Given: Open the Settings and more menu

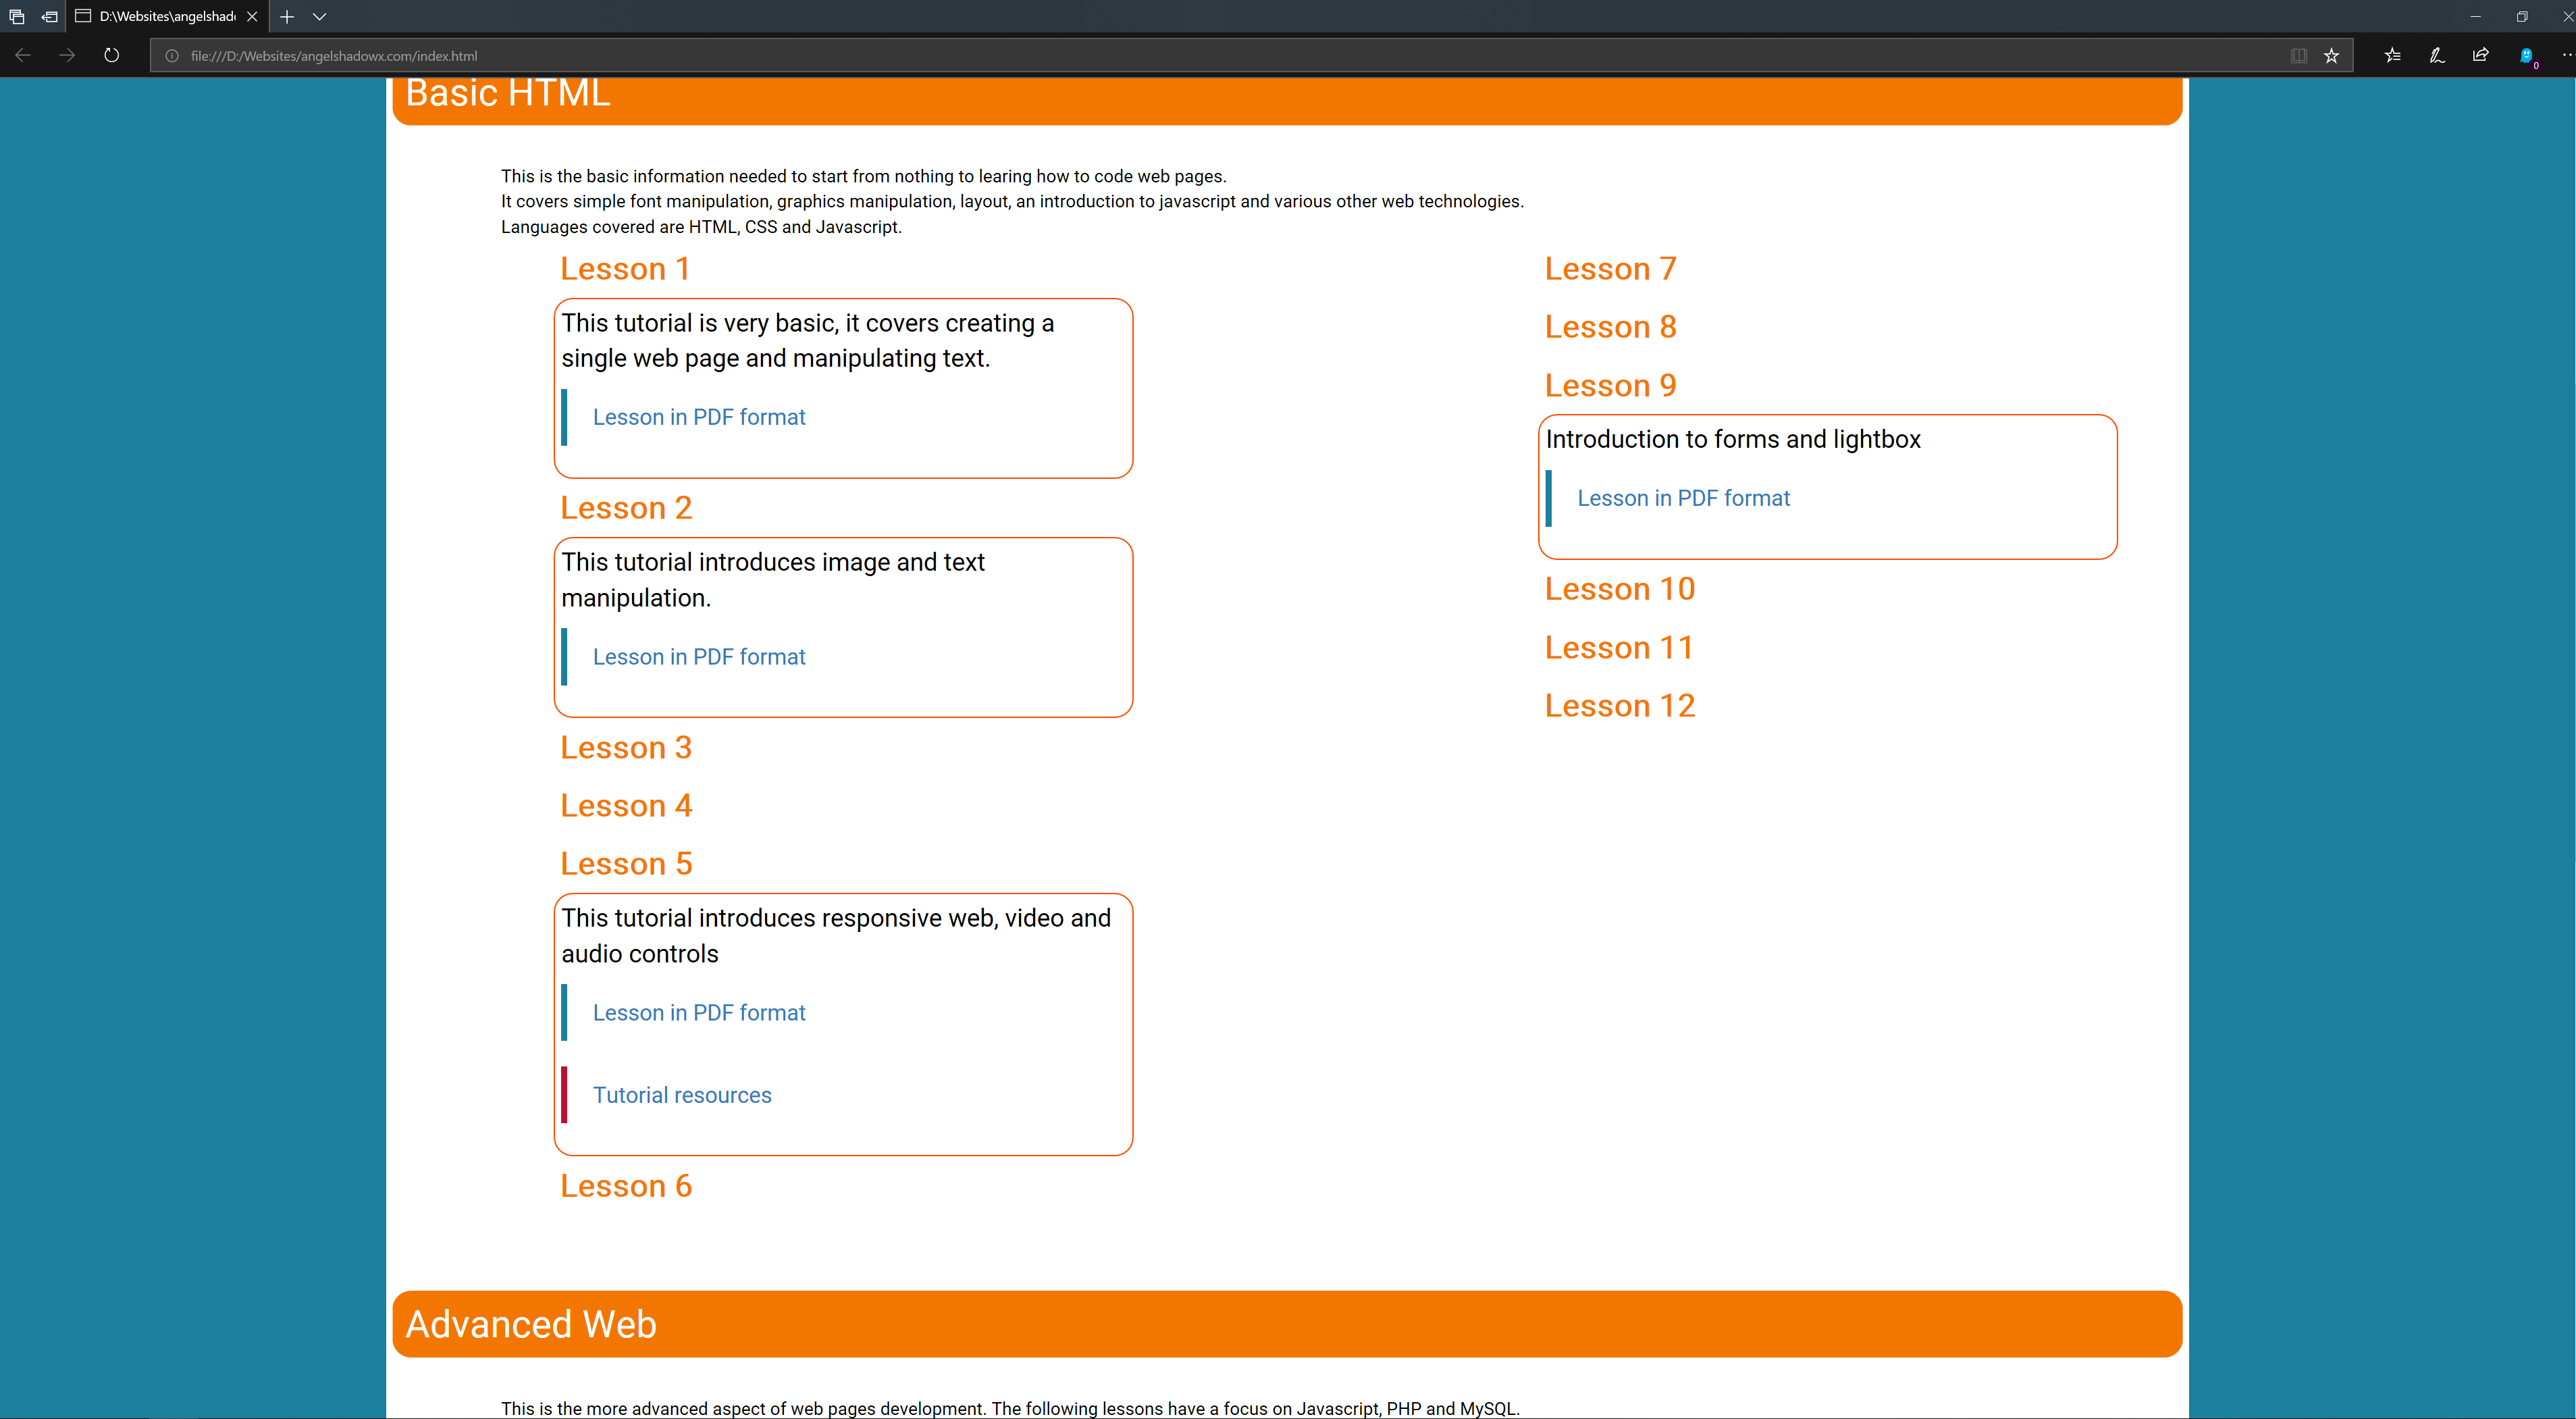Looking at the screenshot, I should [2565, 56].
